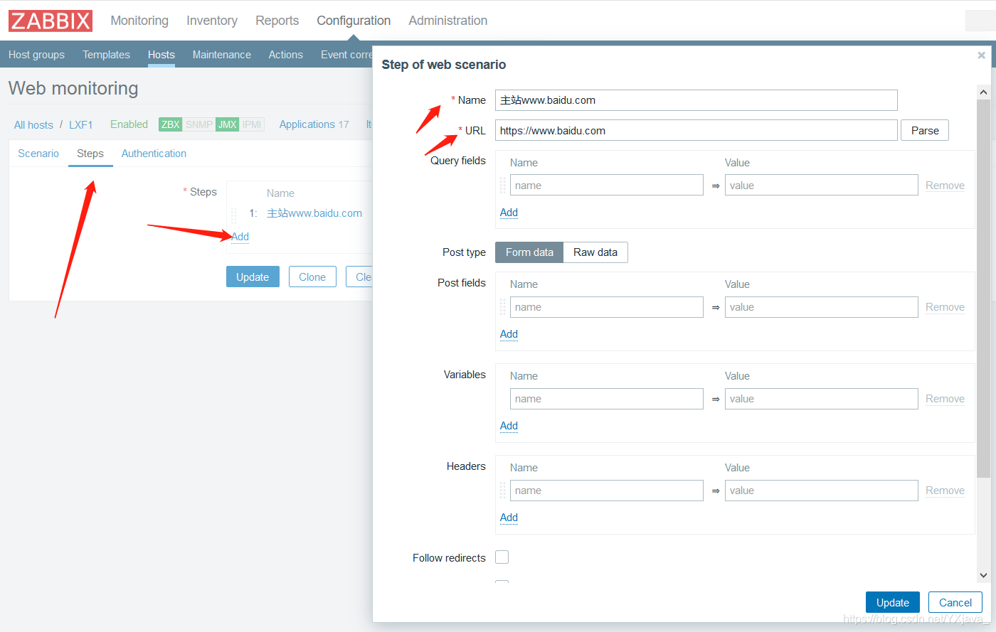
Task: Add a new Headers row
Action: 509,518
